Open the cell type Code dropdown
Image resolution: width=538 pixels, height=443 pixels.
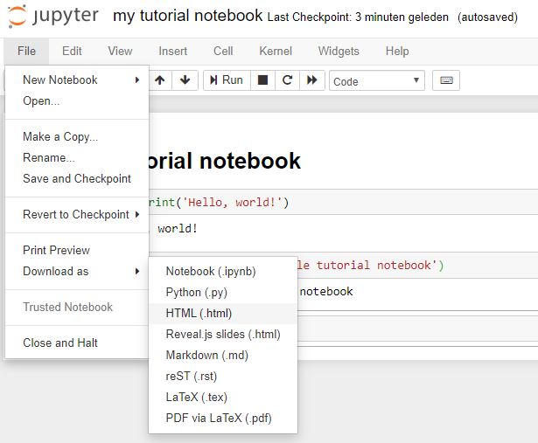click(x=377, y=80)
